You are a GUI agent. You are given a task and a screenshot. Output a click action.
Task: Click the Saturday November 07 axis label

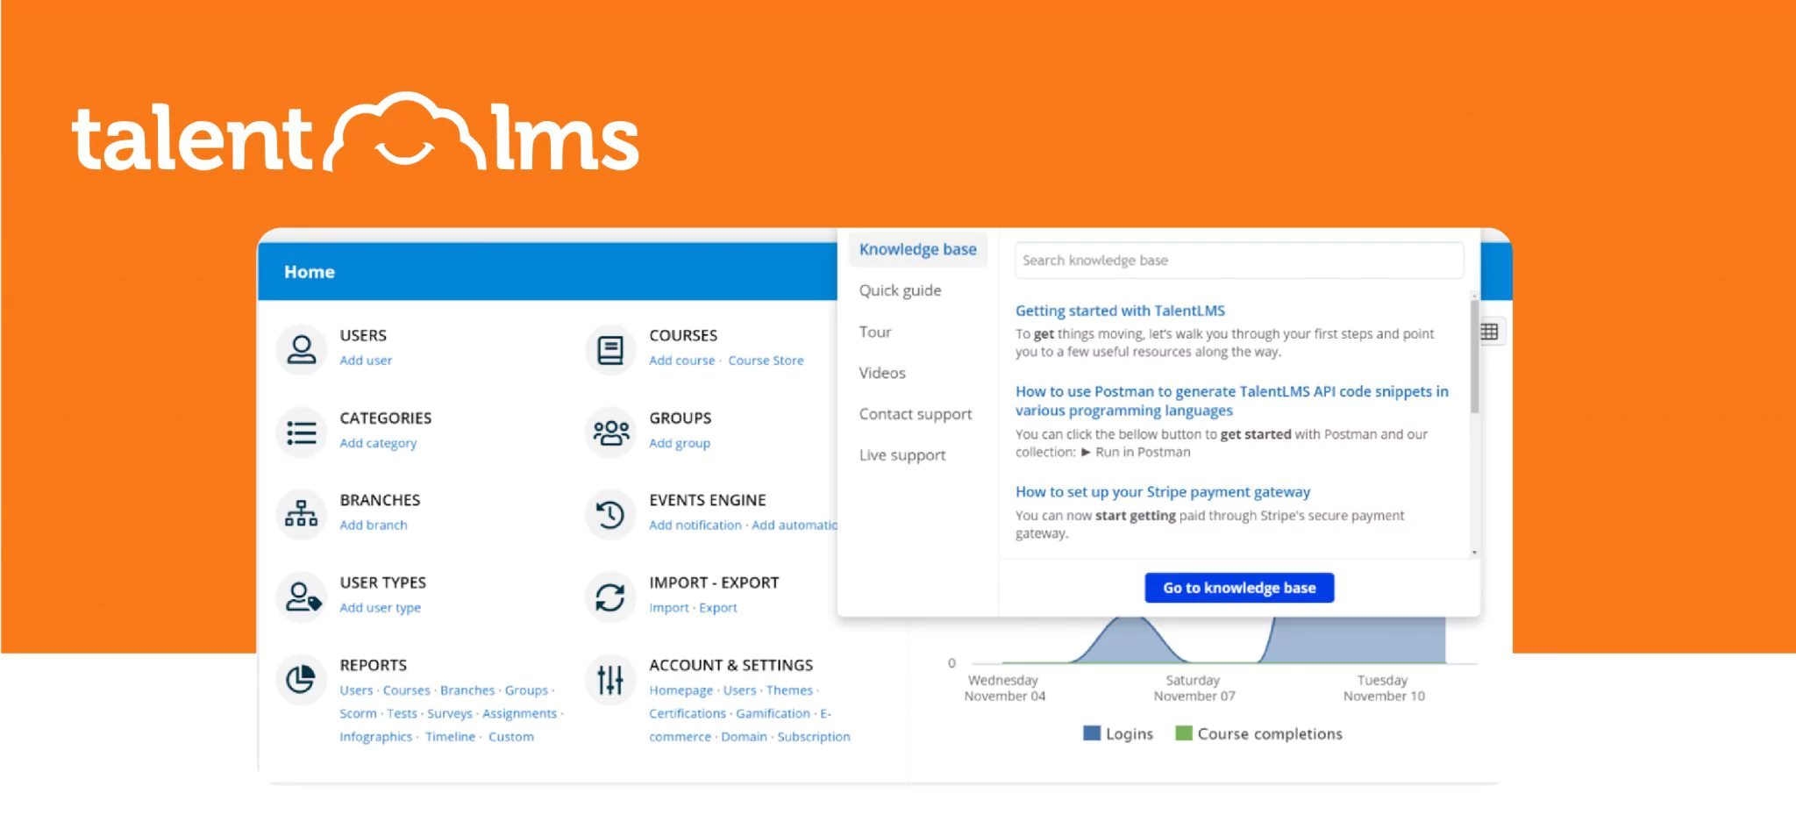click(x=1194, y=688)
